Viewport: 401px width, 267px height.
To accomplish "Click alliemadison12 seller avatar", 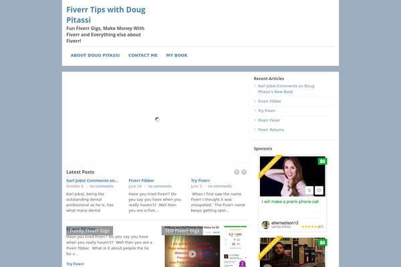I will click(x=266, y=224).
